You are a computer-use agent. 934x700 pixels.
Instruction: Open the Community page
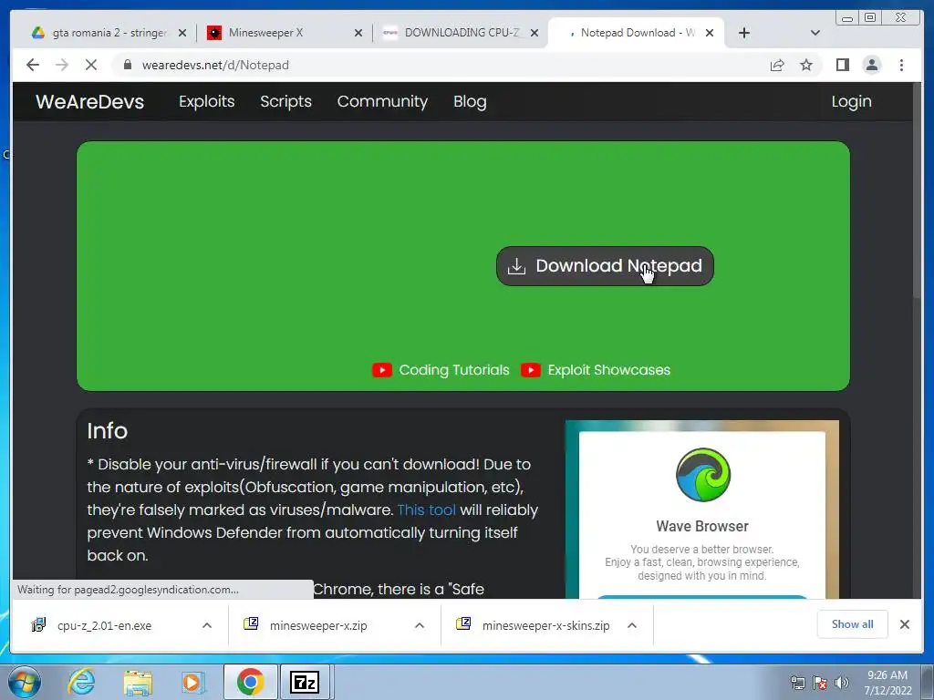click(382, 101)
